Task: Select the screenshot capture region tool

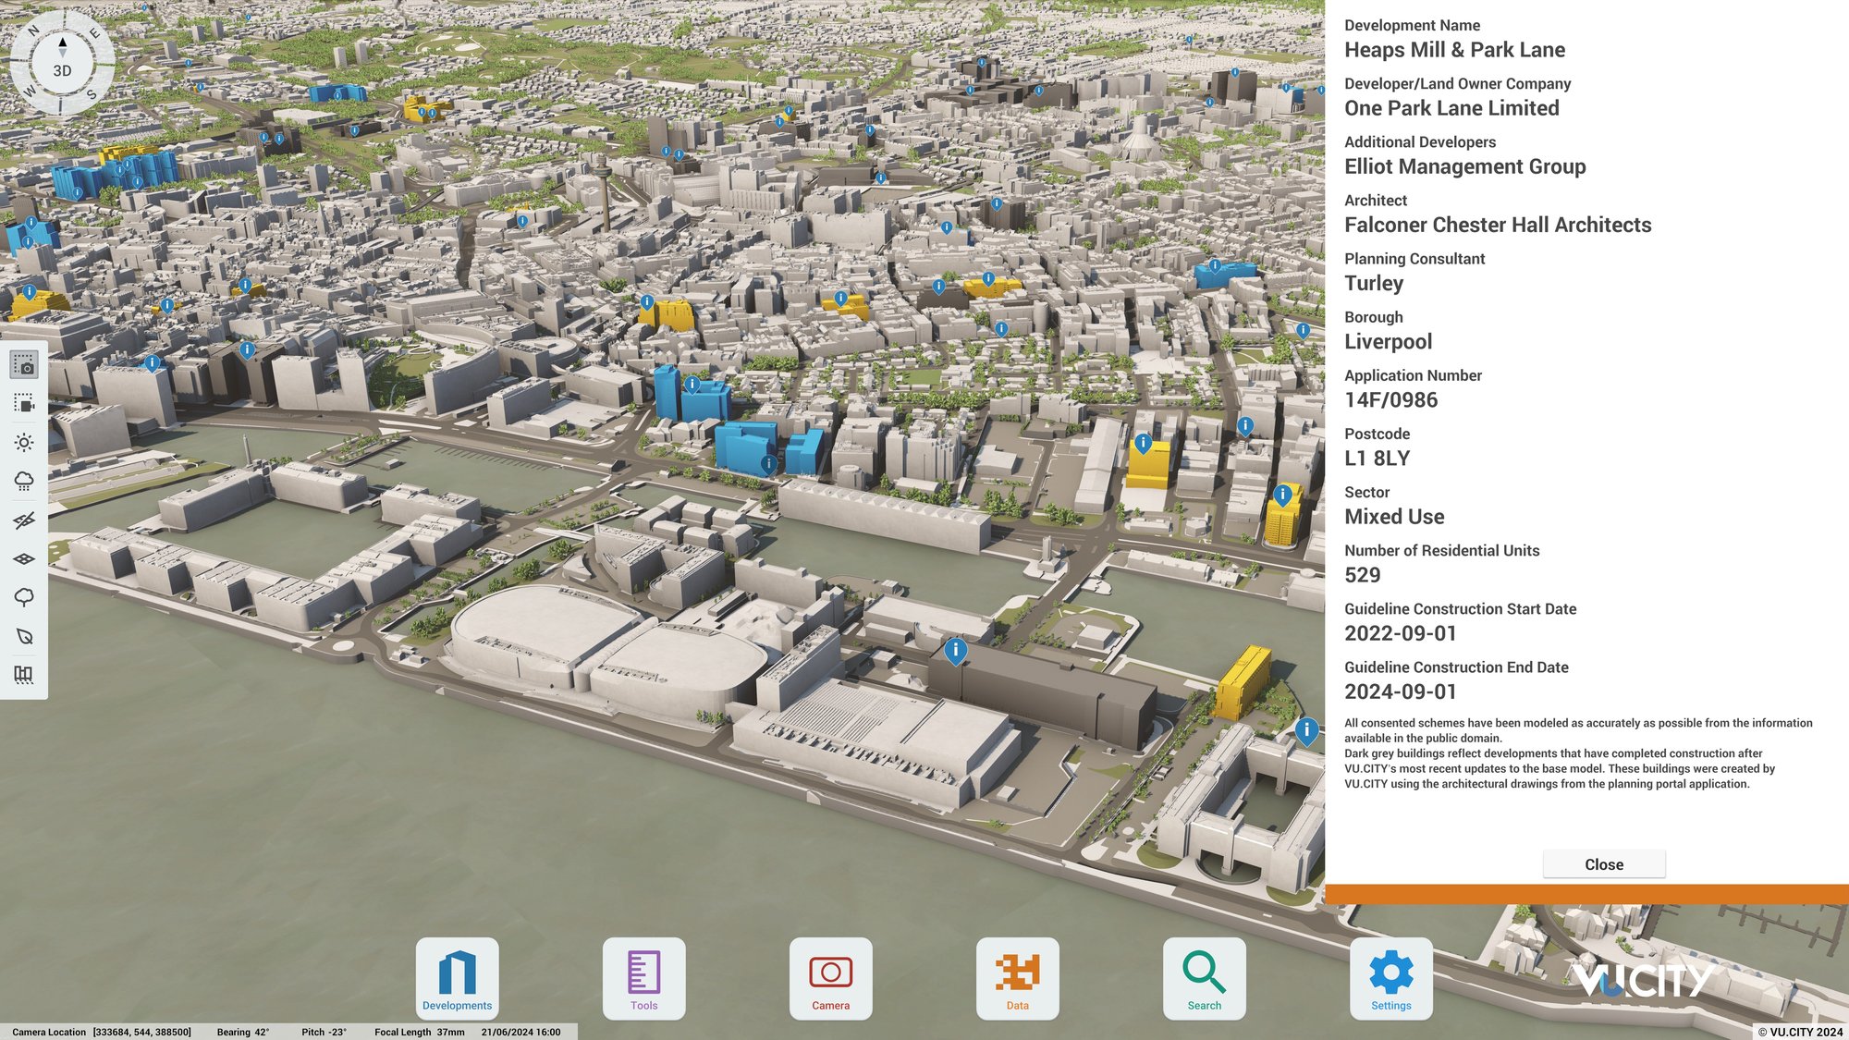Action: [24, 365]
